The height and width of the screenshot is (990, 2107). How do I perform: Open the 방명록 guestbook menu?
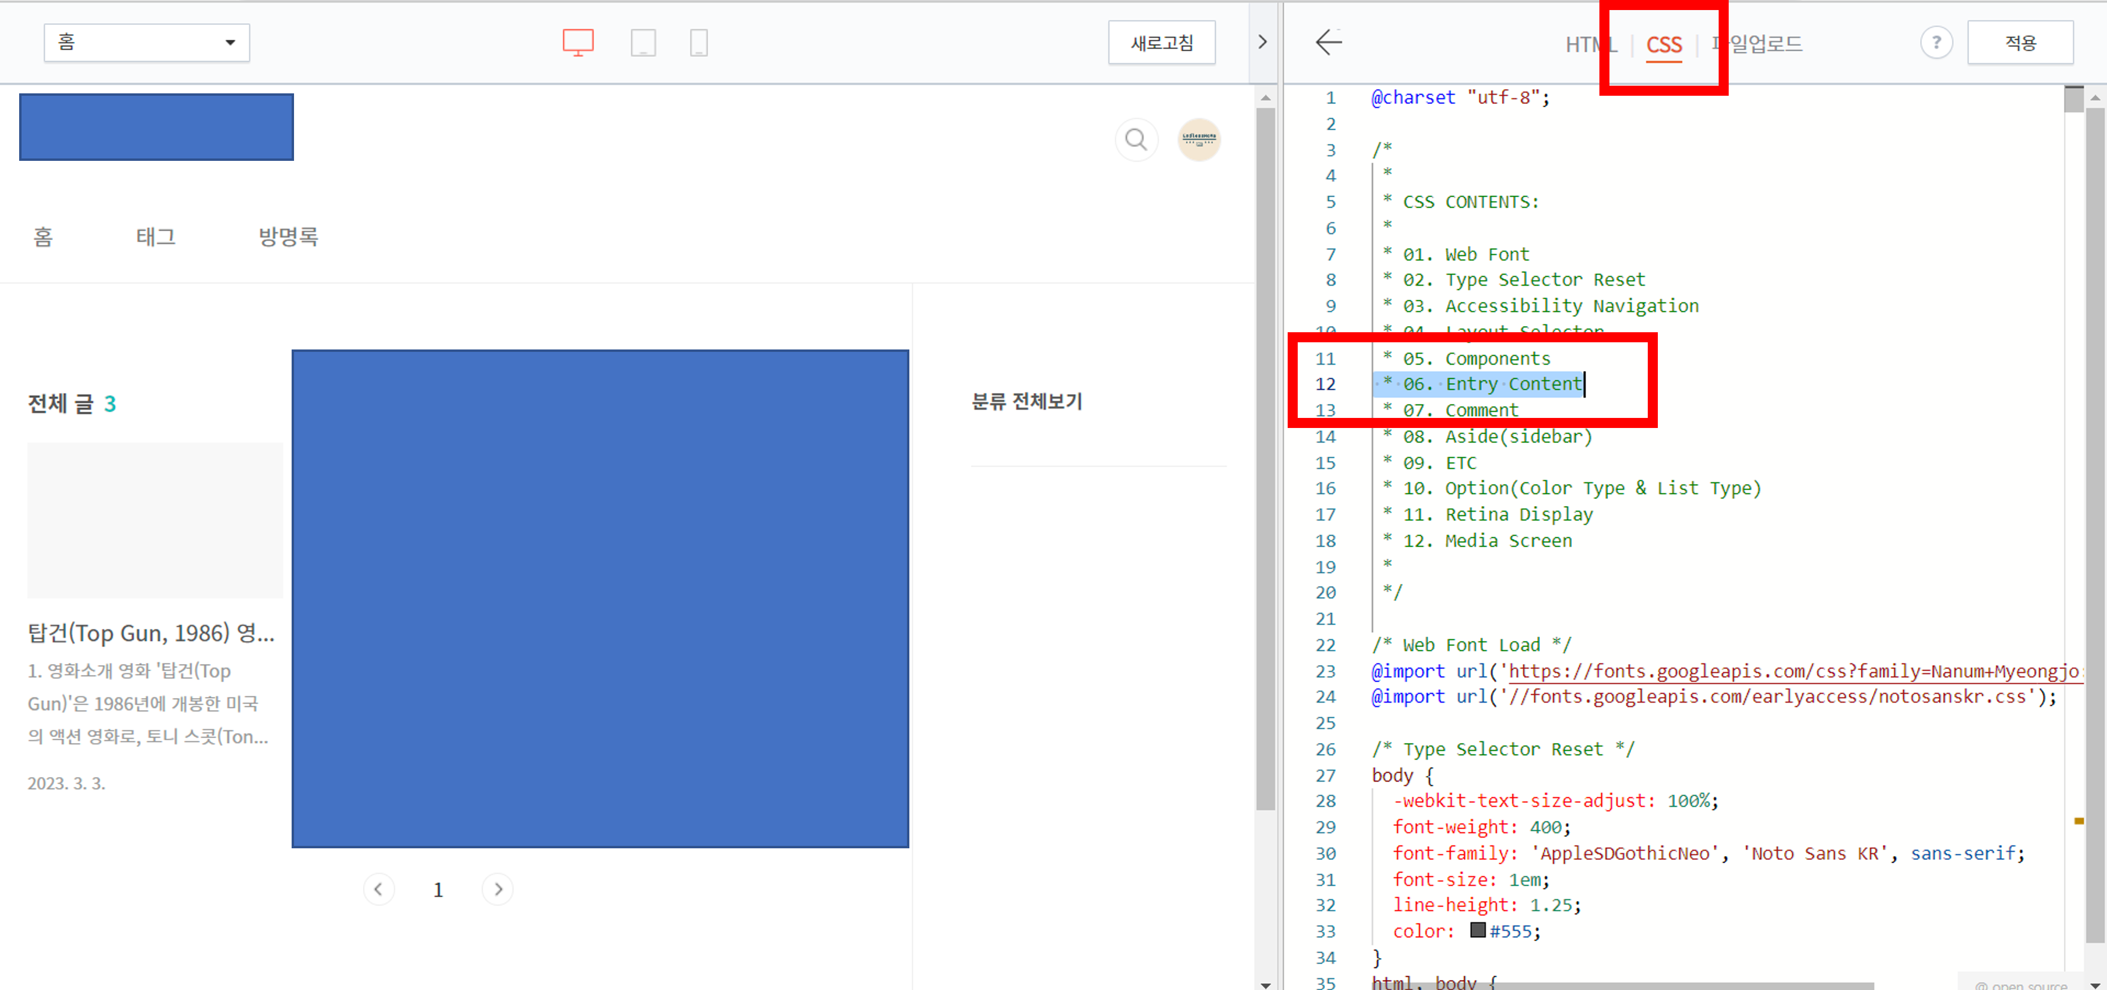(288, 237)
